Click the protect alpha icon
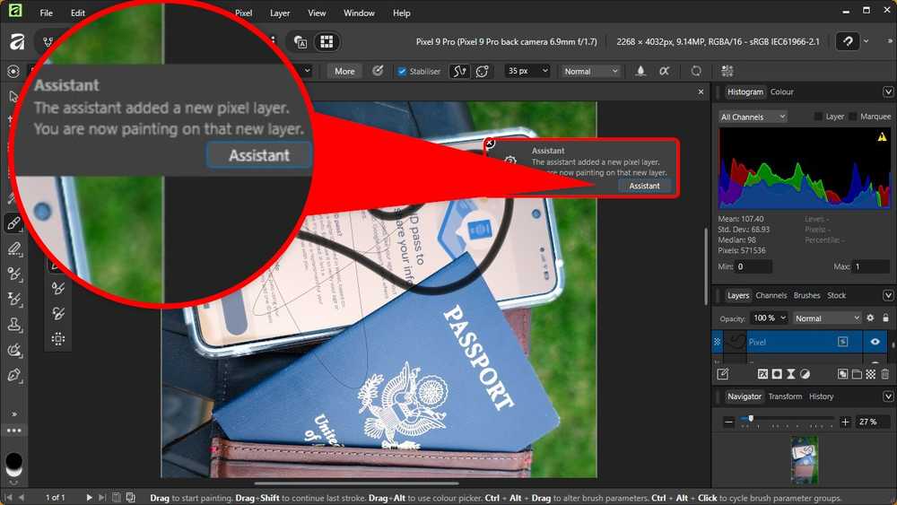Screen dimensions: 897x505 pyautogui.click(x=664, y=71)
